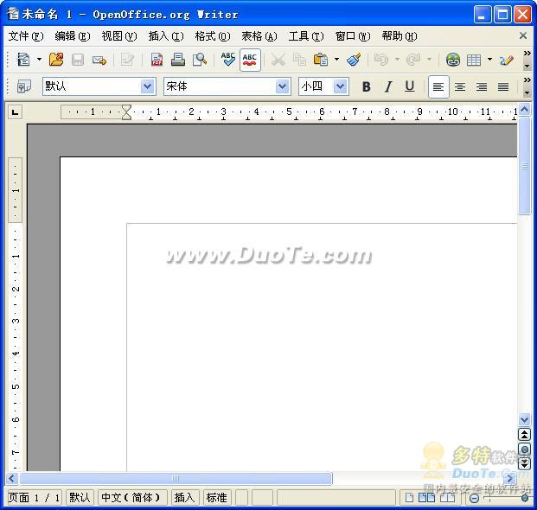Open the Table size dropdown arrow
Screen dimensions: 537x510
[489, 60]
